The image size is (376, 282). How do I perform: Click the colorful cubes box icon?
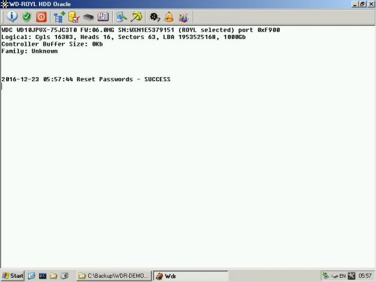[x=184, y=18]
